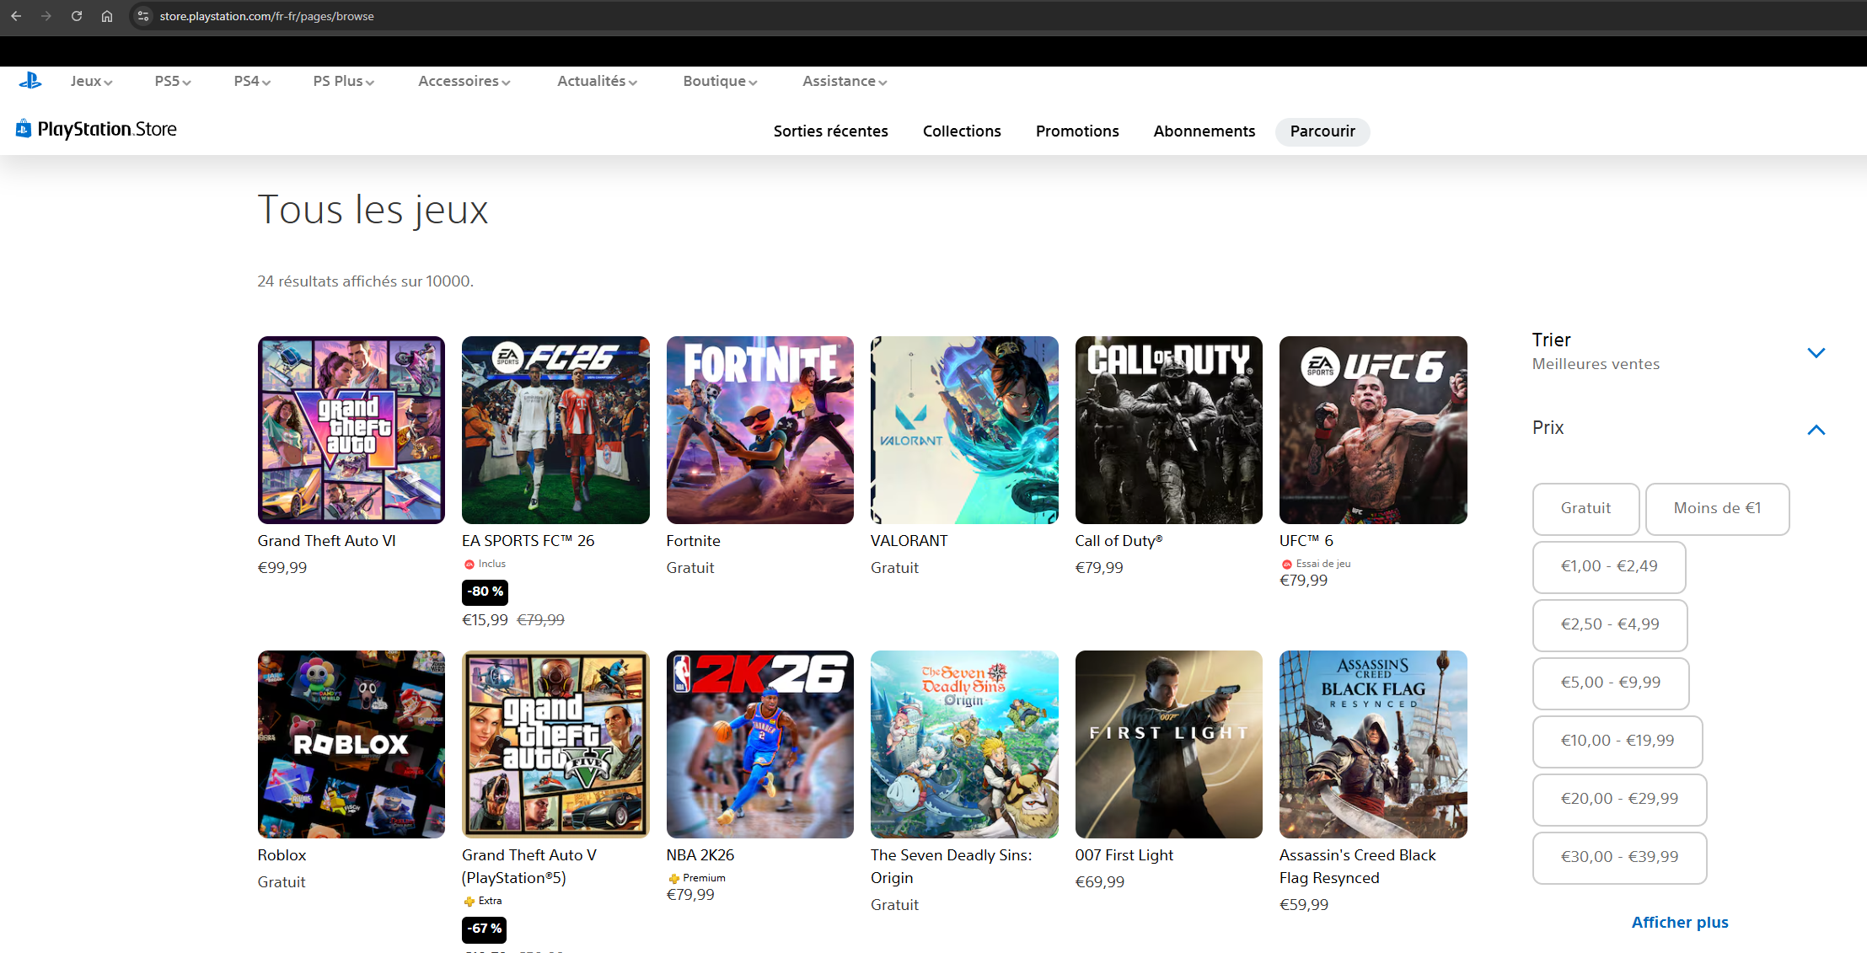This screenshot has width=1867, height=953.
Task: Click the PS Plus Extra icon
Action: tap(469, 902)
